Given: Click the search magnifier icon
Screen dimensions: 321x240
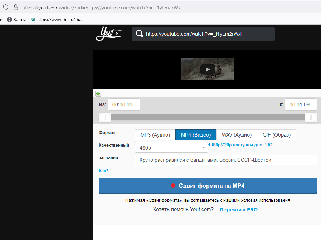Looking at the screenshot, I should (140, 34).
